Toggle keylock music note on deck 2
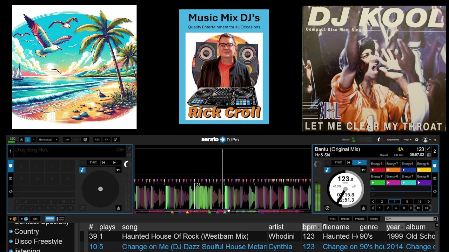 pyautogui.click(x=327, y=170)
